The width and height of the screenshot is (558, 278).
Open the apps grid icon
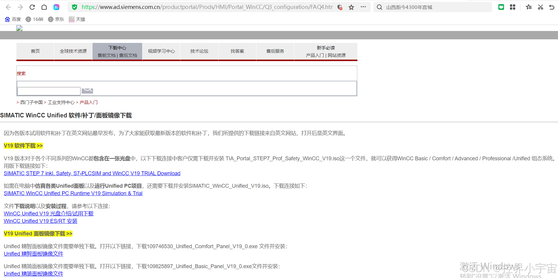coord(513,7)
